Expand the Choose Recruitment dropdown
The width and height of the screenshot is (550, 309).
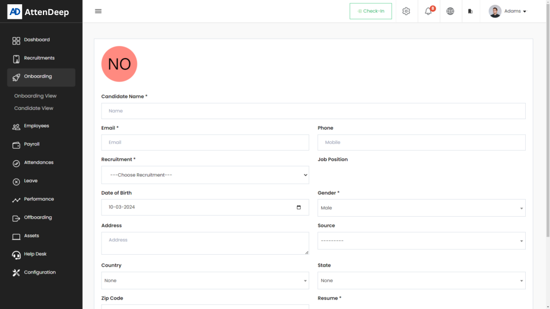pyautogui.click(x=205, y=175)
